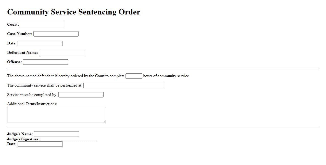Select the Date field below Judge's Signature
The image size is (326, 165).
[40, 144]
